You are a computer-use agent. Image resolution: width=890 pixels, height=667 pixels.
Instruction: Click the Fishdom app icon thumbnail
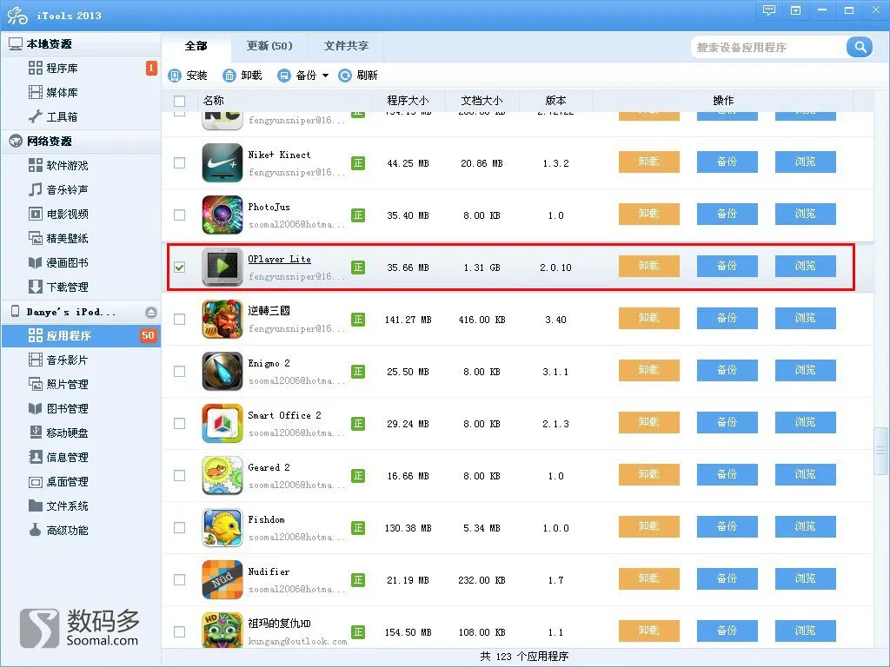coord(222,527)
